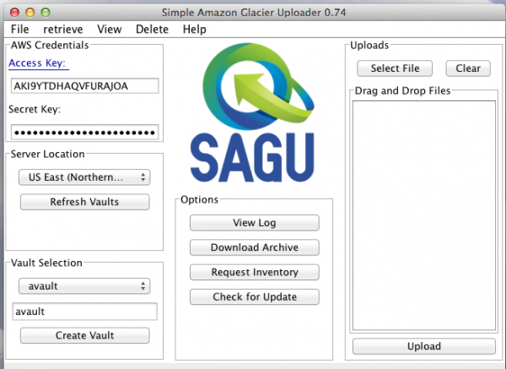Image resolution: width=506 pixels, height=369 pixels.
Task: Click the Upload button
Action: [x=423, y=346]
